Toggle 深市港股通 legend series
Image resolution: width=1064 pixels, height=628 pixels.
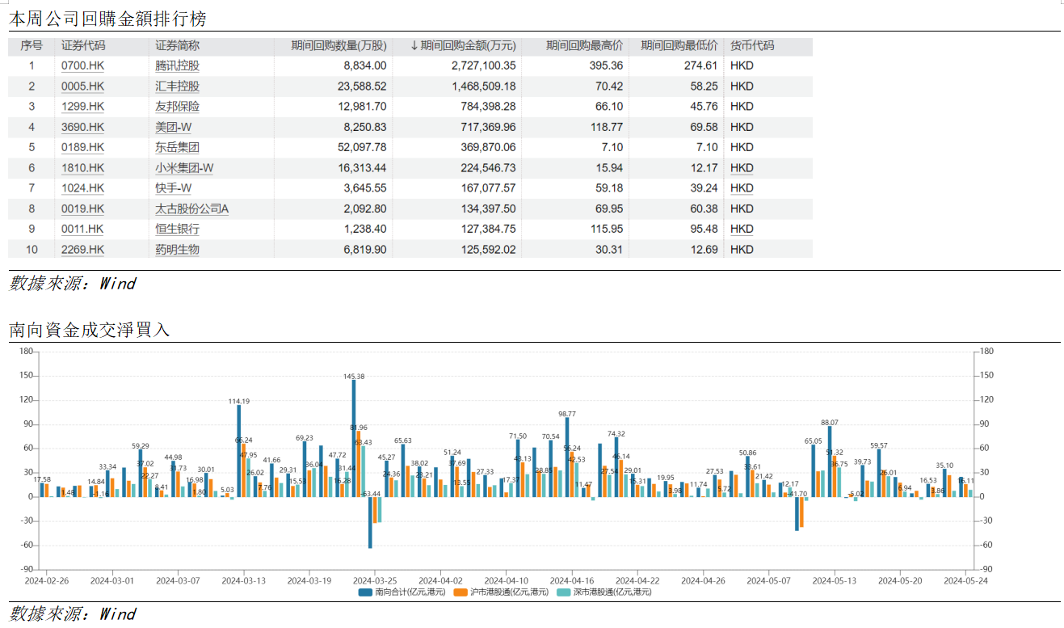603,592
